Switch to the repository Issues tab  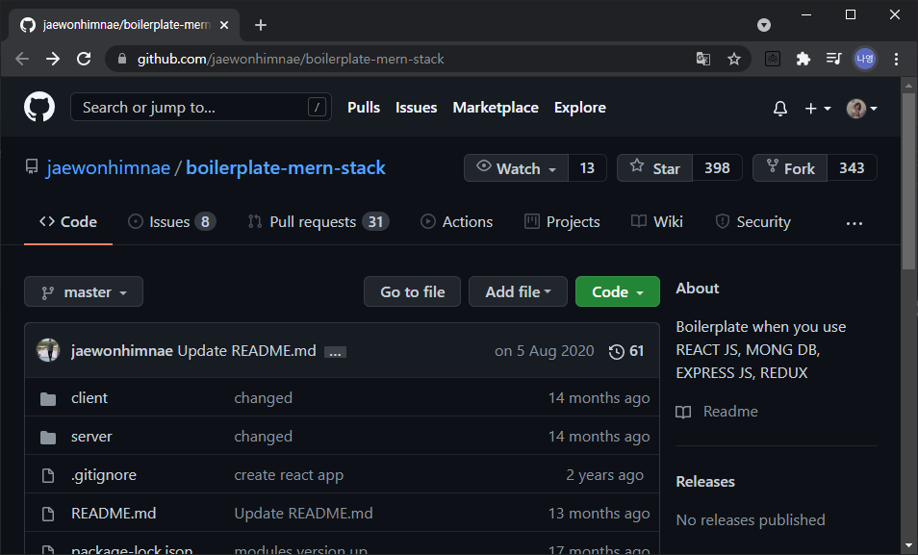171,222
